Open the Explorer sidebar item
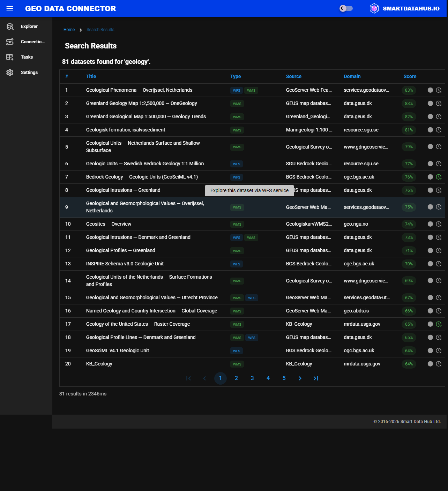448x491 pixels. coord(26,27)
